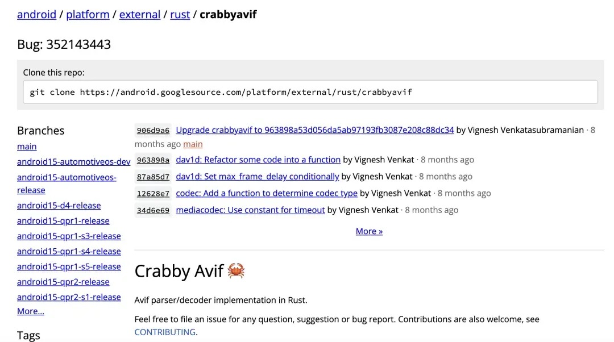614x342 pixels.
Task: Open android15-qpr2-release branch
Action: pos(63,282)
